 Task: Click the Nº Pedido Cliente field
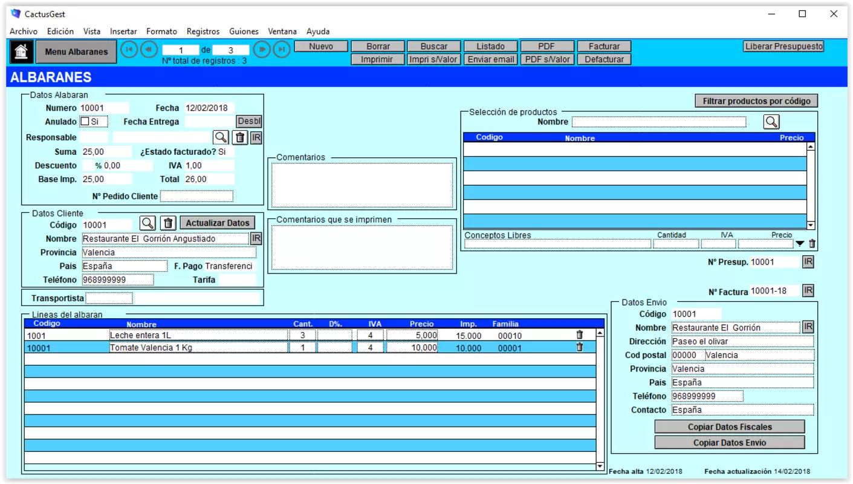(x=196, y=196)
